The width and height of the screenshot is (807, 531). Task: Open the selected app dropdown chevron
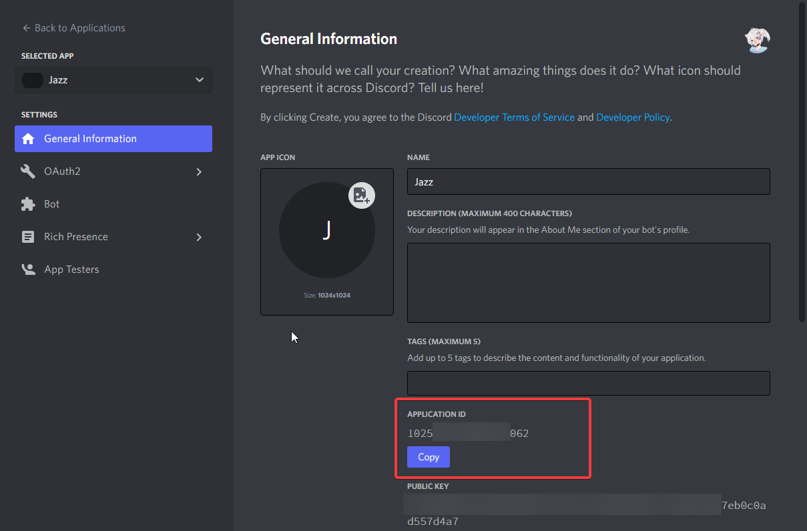(x=199, y=80)
